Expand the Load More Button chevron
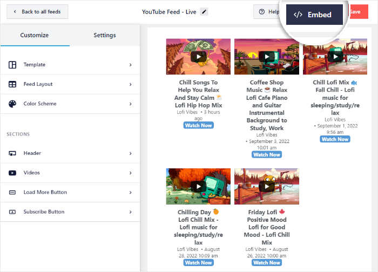The width and height of the screenshot is (378, 272). point(131,193)
